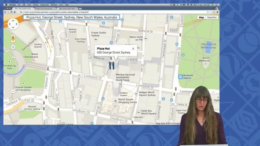Open the Chrome application menu
This screenshot has width=260, height=146.
(x=13, y=5)
